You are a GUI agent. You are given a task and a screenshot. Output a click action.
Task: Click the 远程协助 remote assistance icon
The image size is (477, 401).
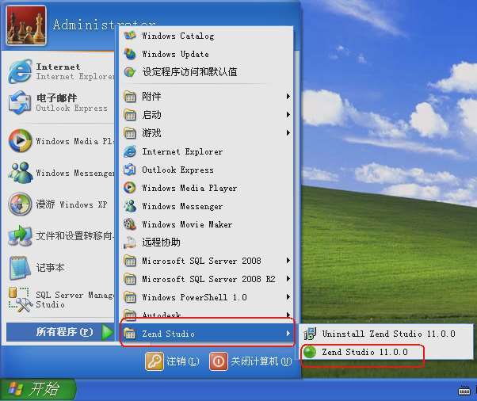coord(130,243)
